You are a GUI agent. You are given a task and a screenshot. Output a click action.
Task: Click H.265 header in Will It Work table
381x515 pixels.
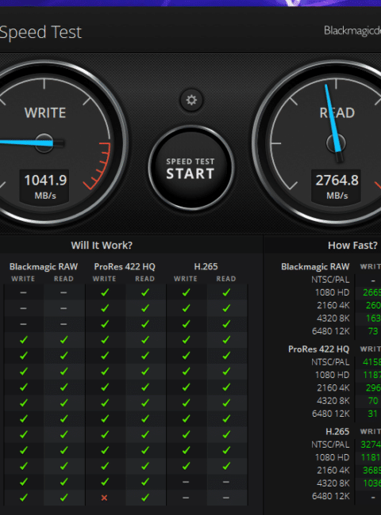[206, 267]
